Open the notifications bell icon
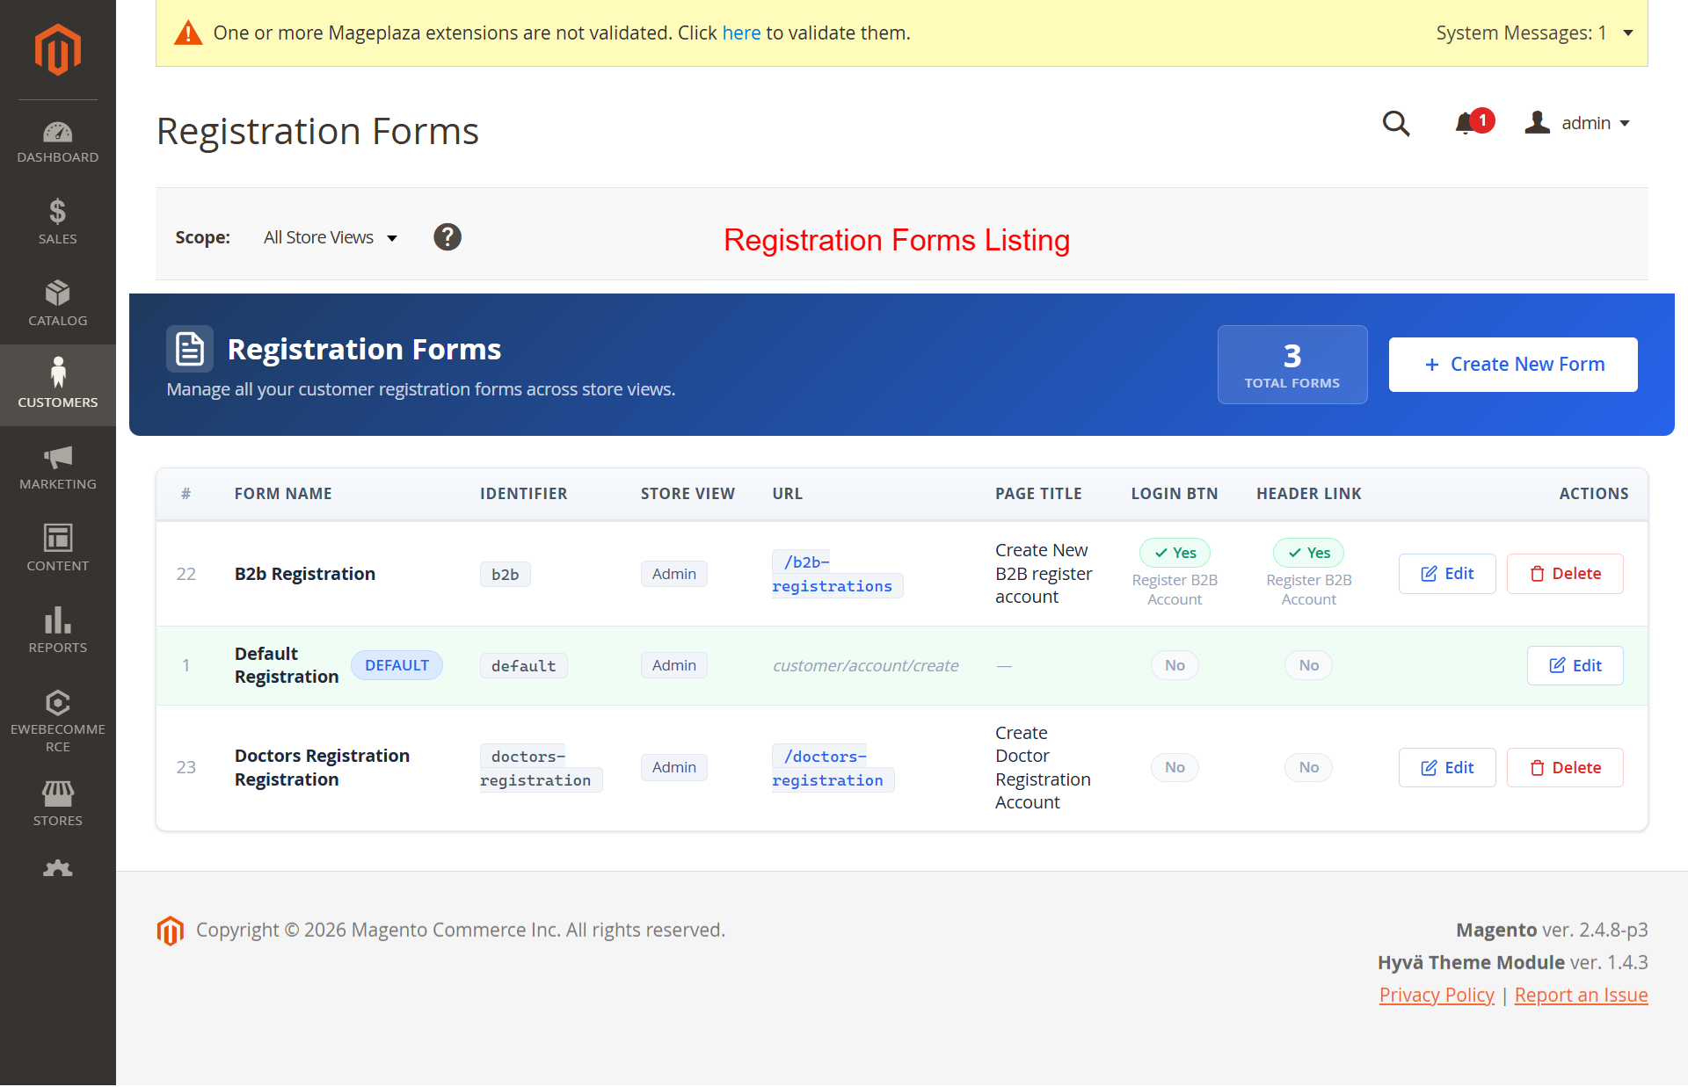The image size is (1688, 1087). [x=1466, y=123]
